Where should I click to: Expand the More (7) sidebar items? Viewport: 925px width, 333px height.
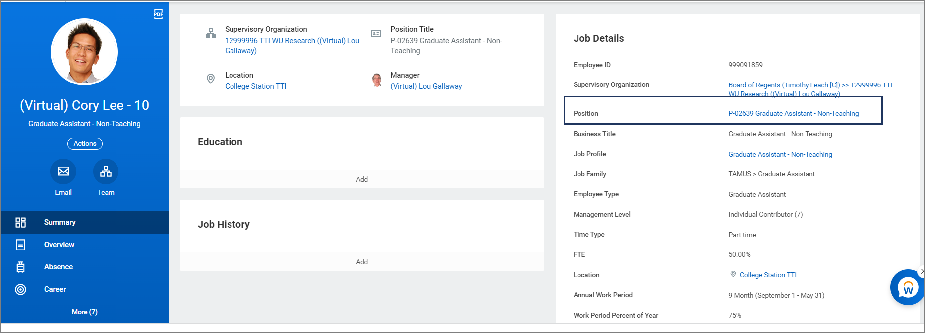pyautogui.click(x=85, y=312)
